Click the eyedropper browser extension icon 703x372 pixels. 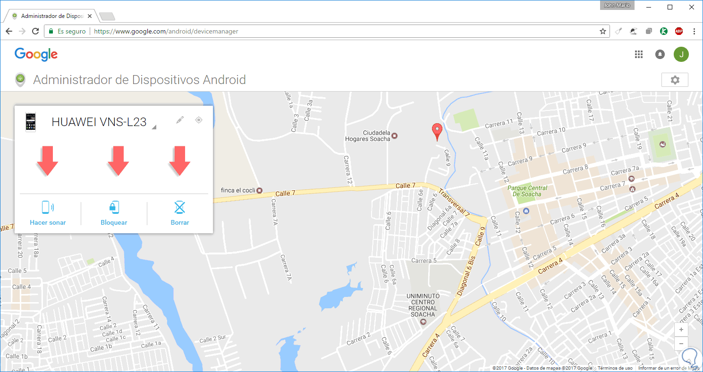pos(619,31)
